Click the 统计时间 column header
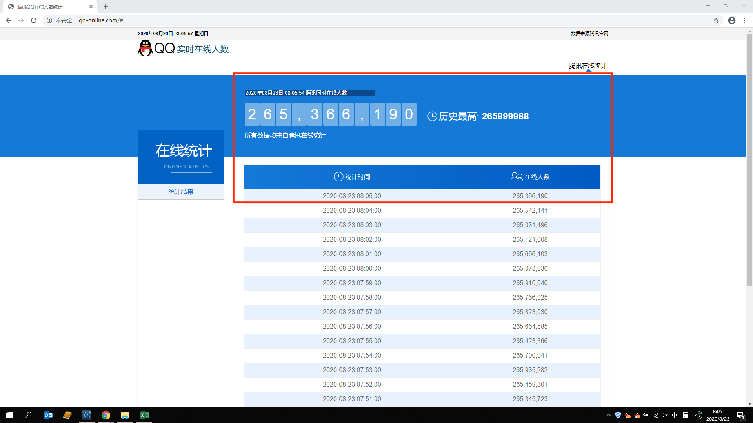753x423 pixels. pyautogui.click(x=352, y=177)
